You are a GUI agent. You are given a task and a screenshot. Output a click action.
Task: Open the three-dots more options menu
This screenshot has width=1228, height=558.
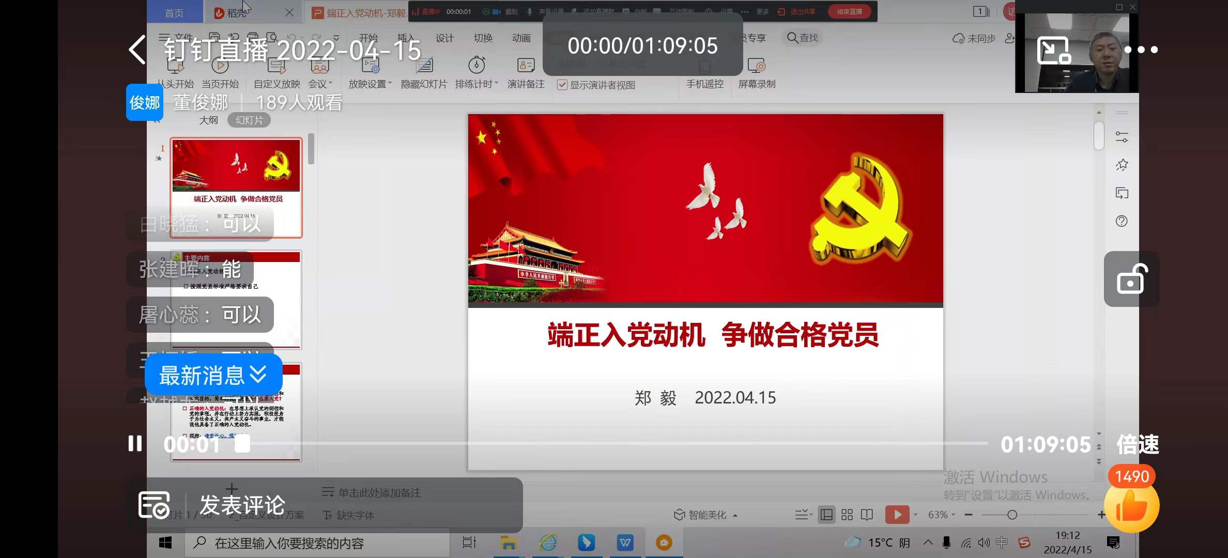[x=1141, y=50]
